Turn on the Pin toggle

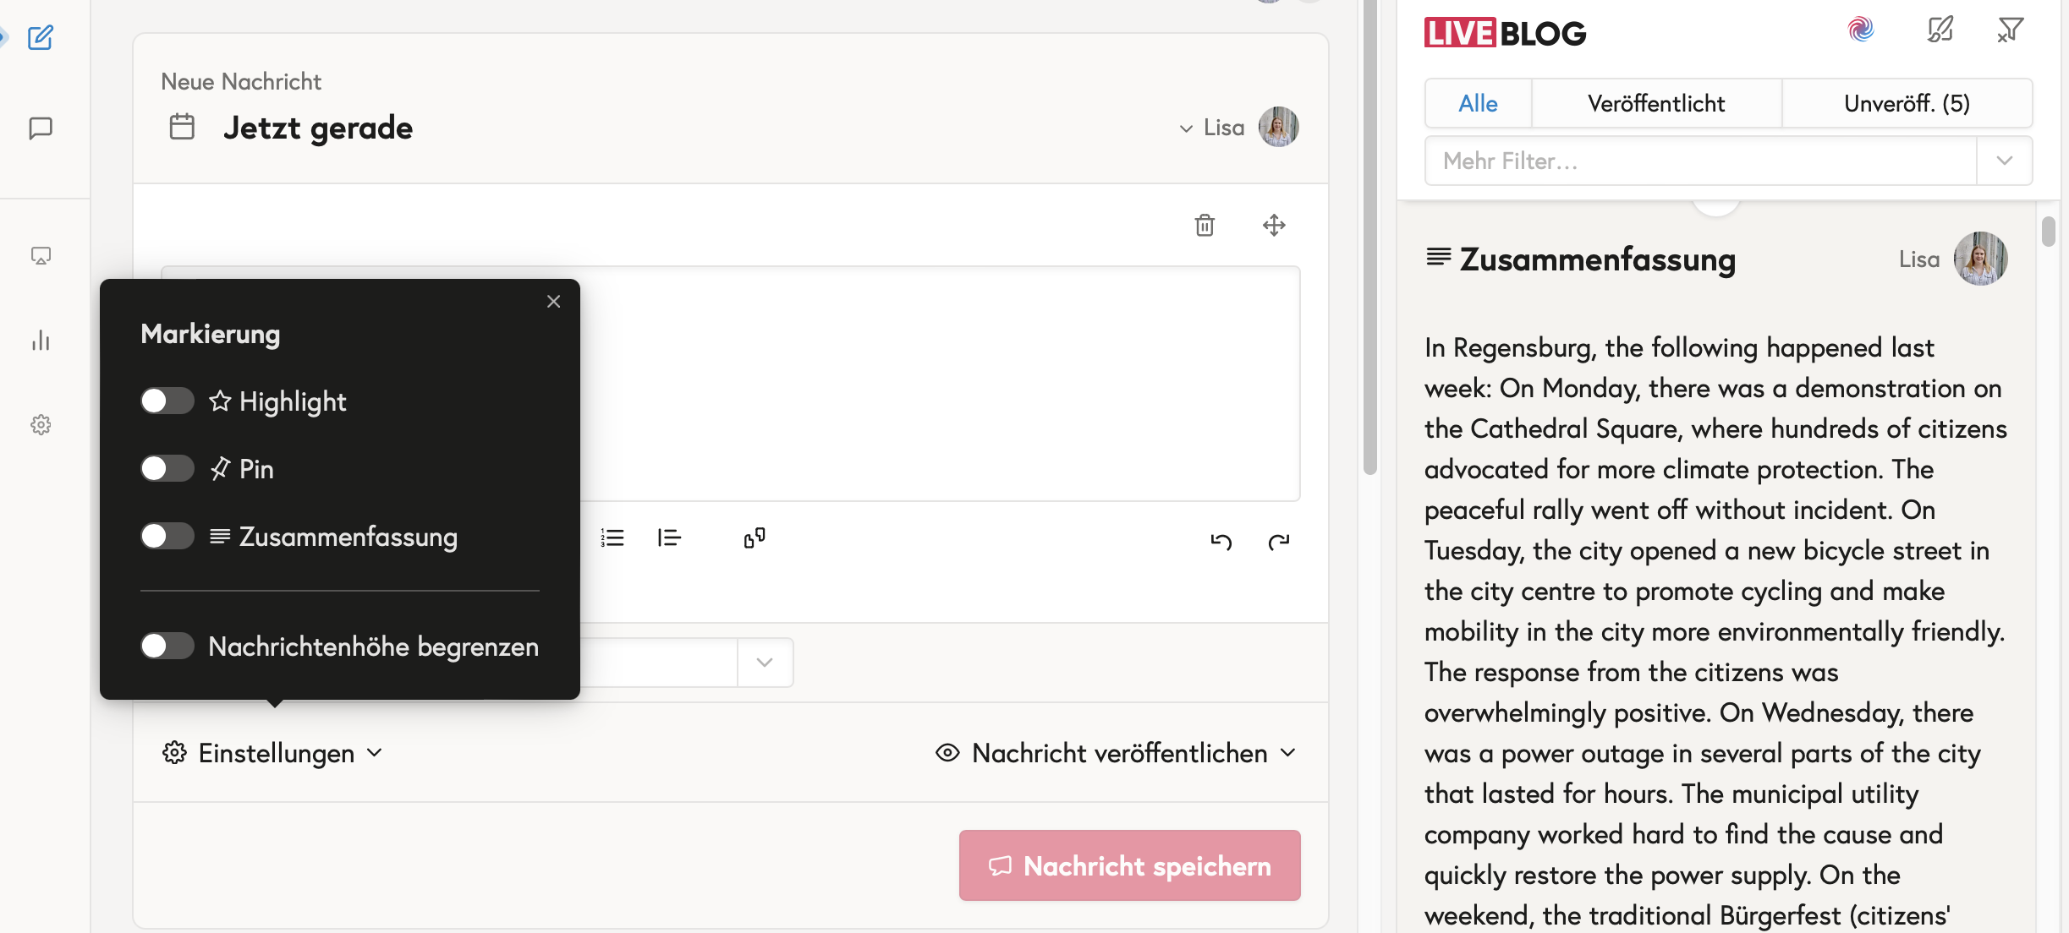coord(167,468)
